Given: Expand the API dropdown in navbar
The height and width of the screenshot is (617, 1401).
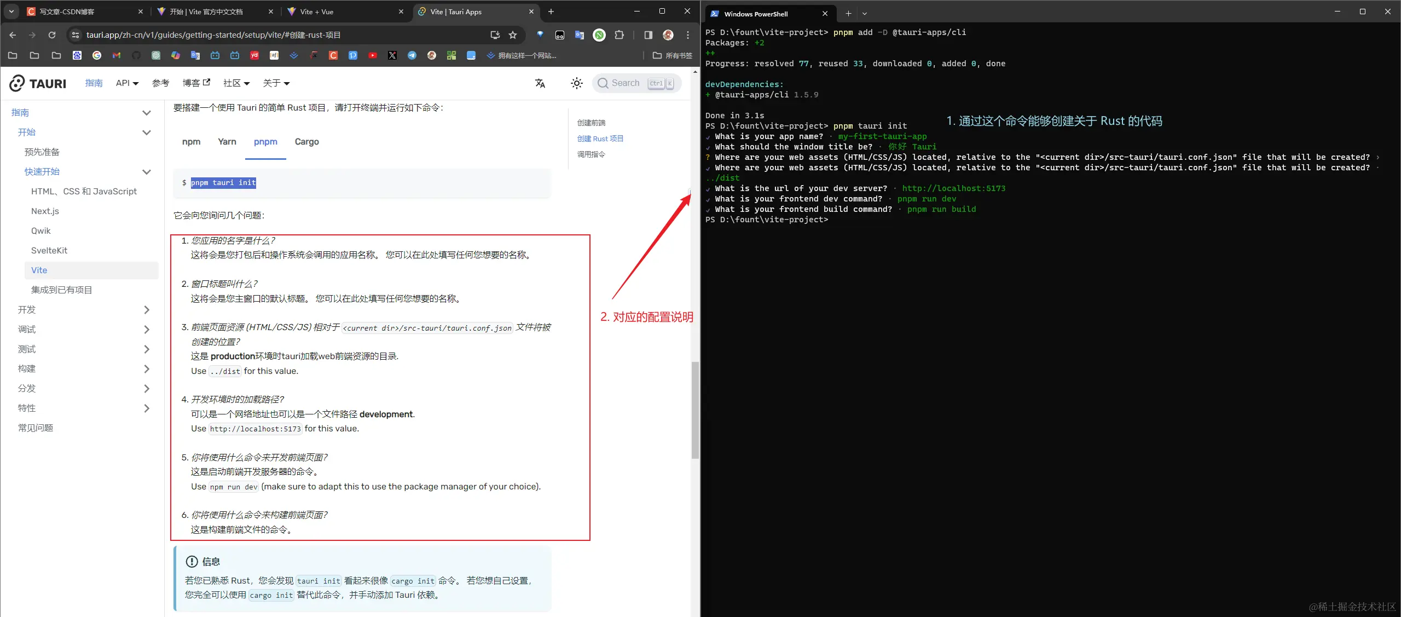Looking at the screenshot, I should coord(127,83).
